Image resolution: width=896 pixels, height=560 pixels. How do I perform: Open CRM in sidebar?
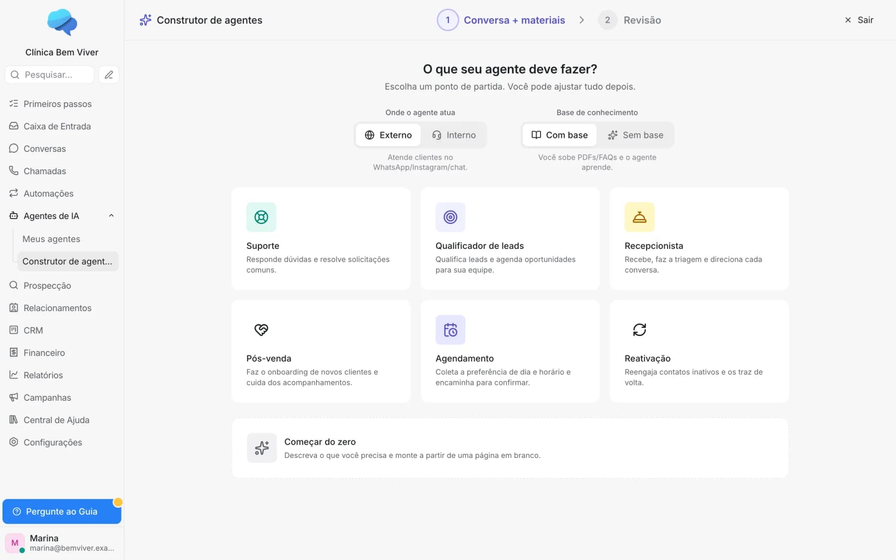coord(62,330)
